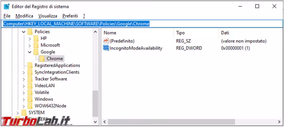The height and width of the screenshot is (127, 284).
Task: Expand the SYSTEM hive node
Action: pyautogui.click(x=17, y=113)
